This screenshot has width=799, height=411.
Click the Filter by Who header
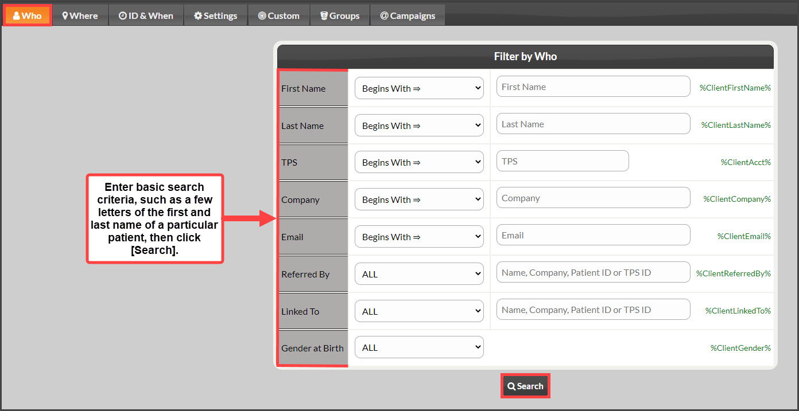[x=525, y=57]
